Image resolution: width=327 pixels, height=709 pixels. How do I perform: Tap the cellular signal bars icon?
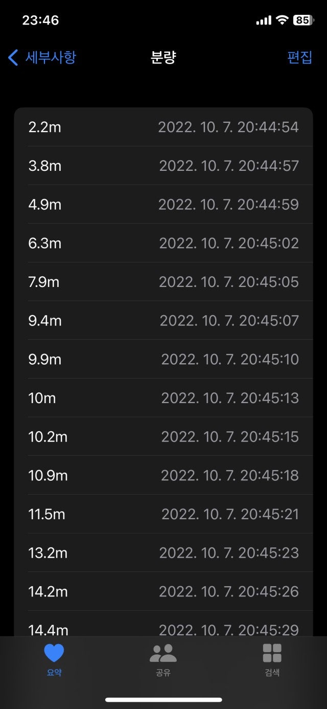[263, 21]
